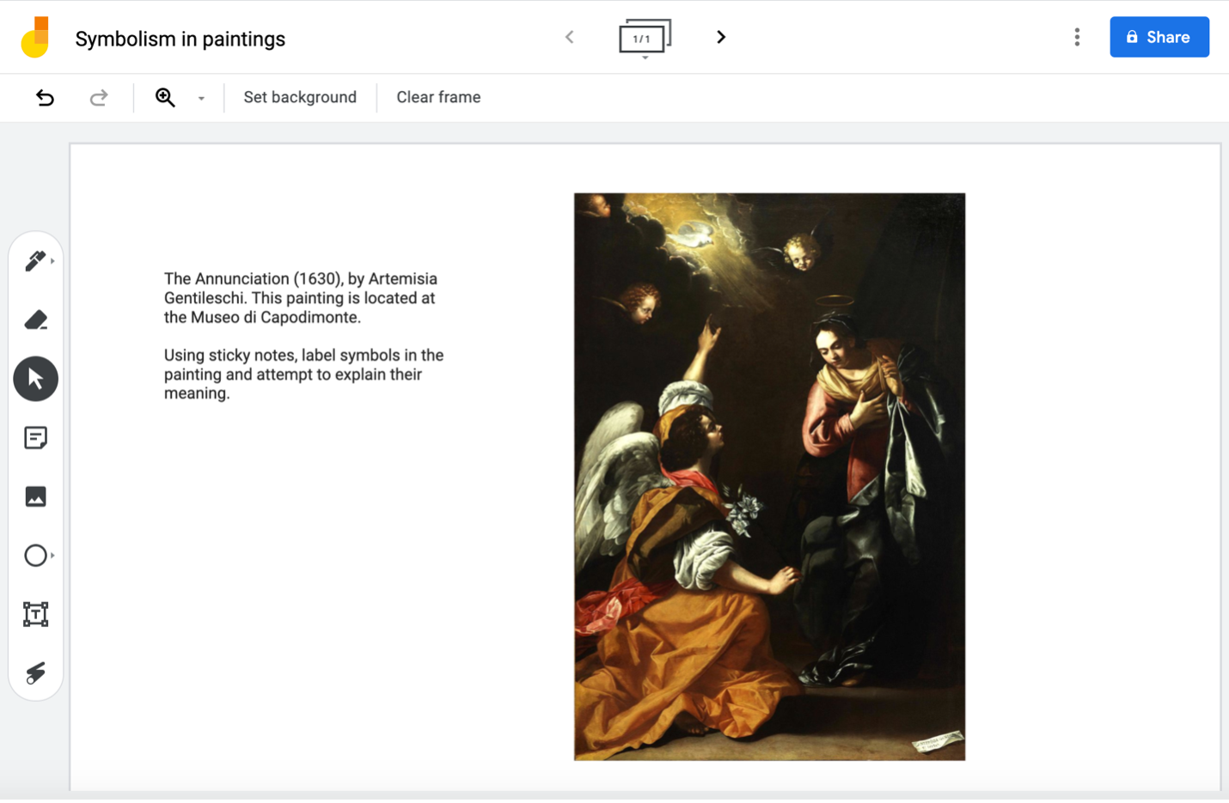Click Clear frame
The image size is (1229, 803).
click(x=438, y=97)
